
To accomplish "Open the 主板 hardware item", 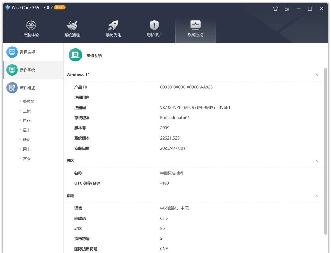I will (27, 111).
